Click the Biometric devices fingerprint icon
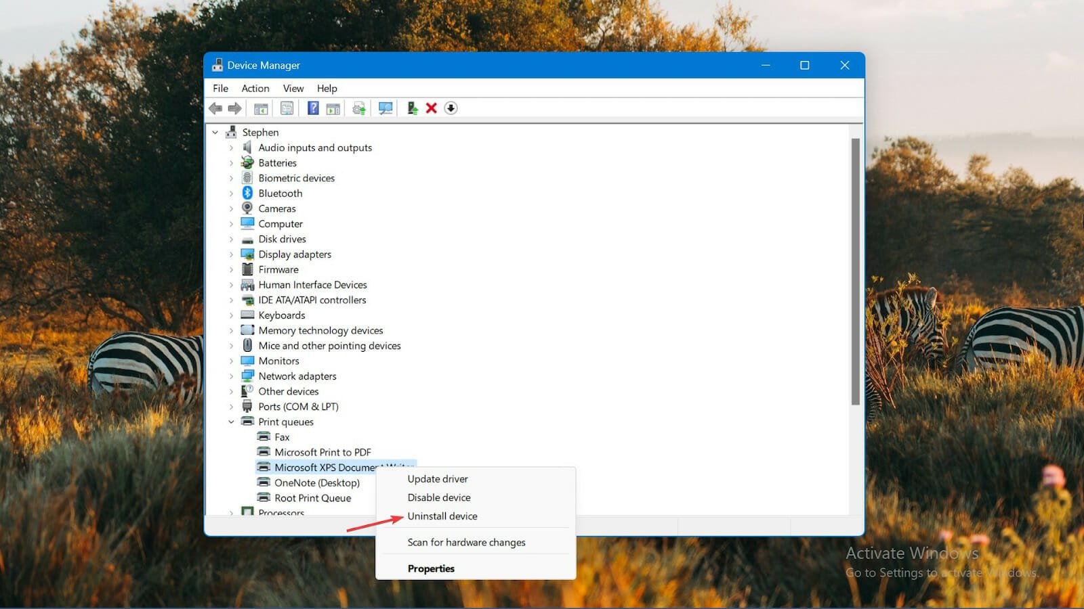Viewport: 1084px width, 609px height. pos(247,178)
